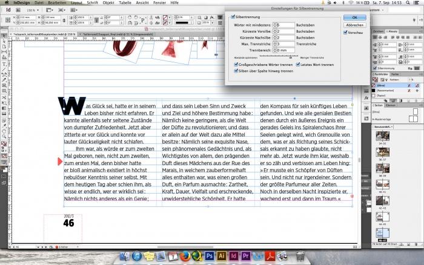This screenshot has width=424, height=265.
Task: Open the Benutzerdefiniert dropdown in pages panel
Action: point(383,126)
